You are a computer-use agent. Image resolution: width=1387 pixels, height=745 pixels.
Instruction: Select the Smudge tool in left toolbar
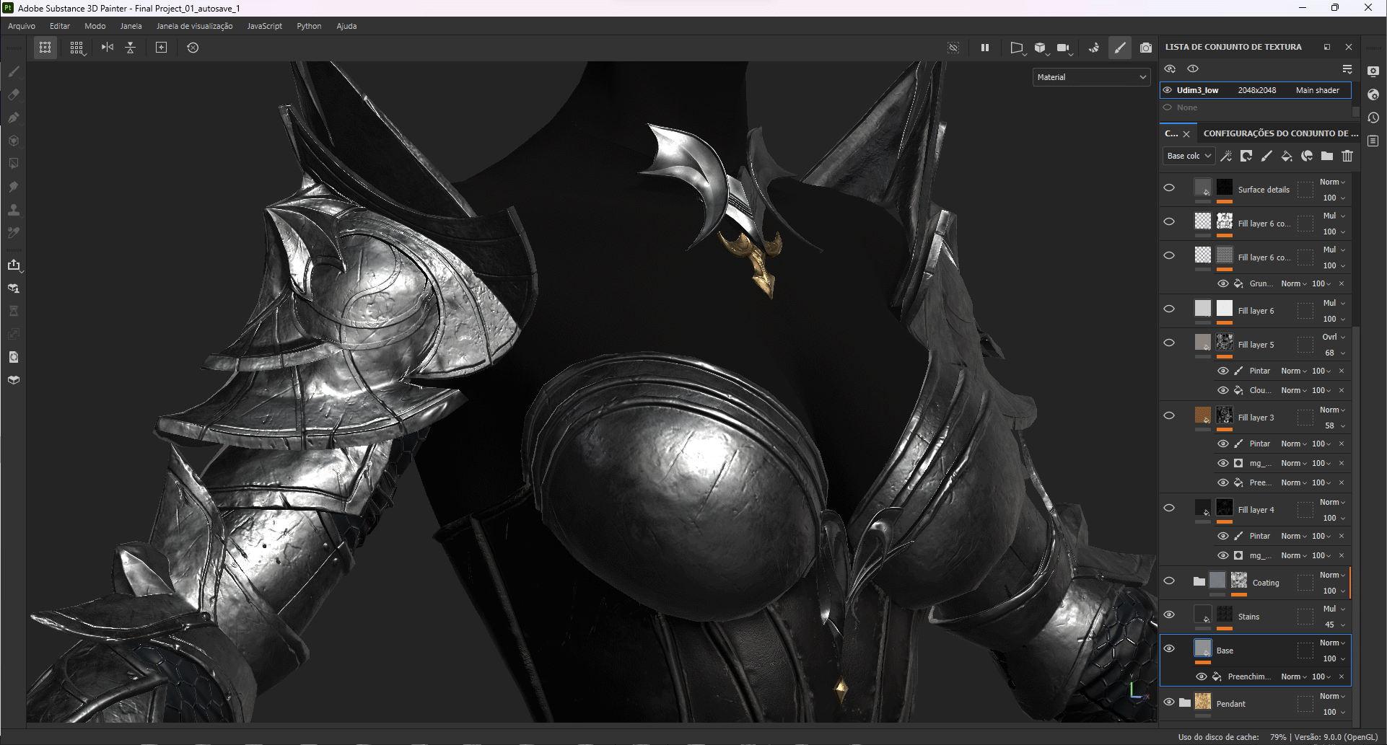[x=13, y=187]
